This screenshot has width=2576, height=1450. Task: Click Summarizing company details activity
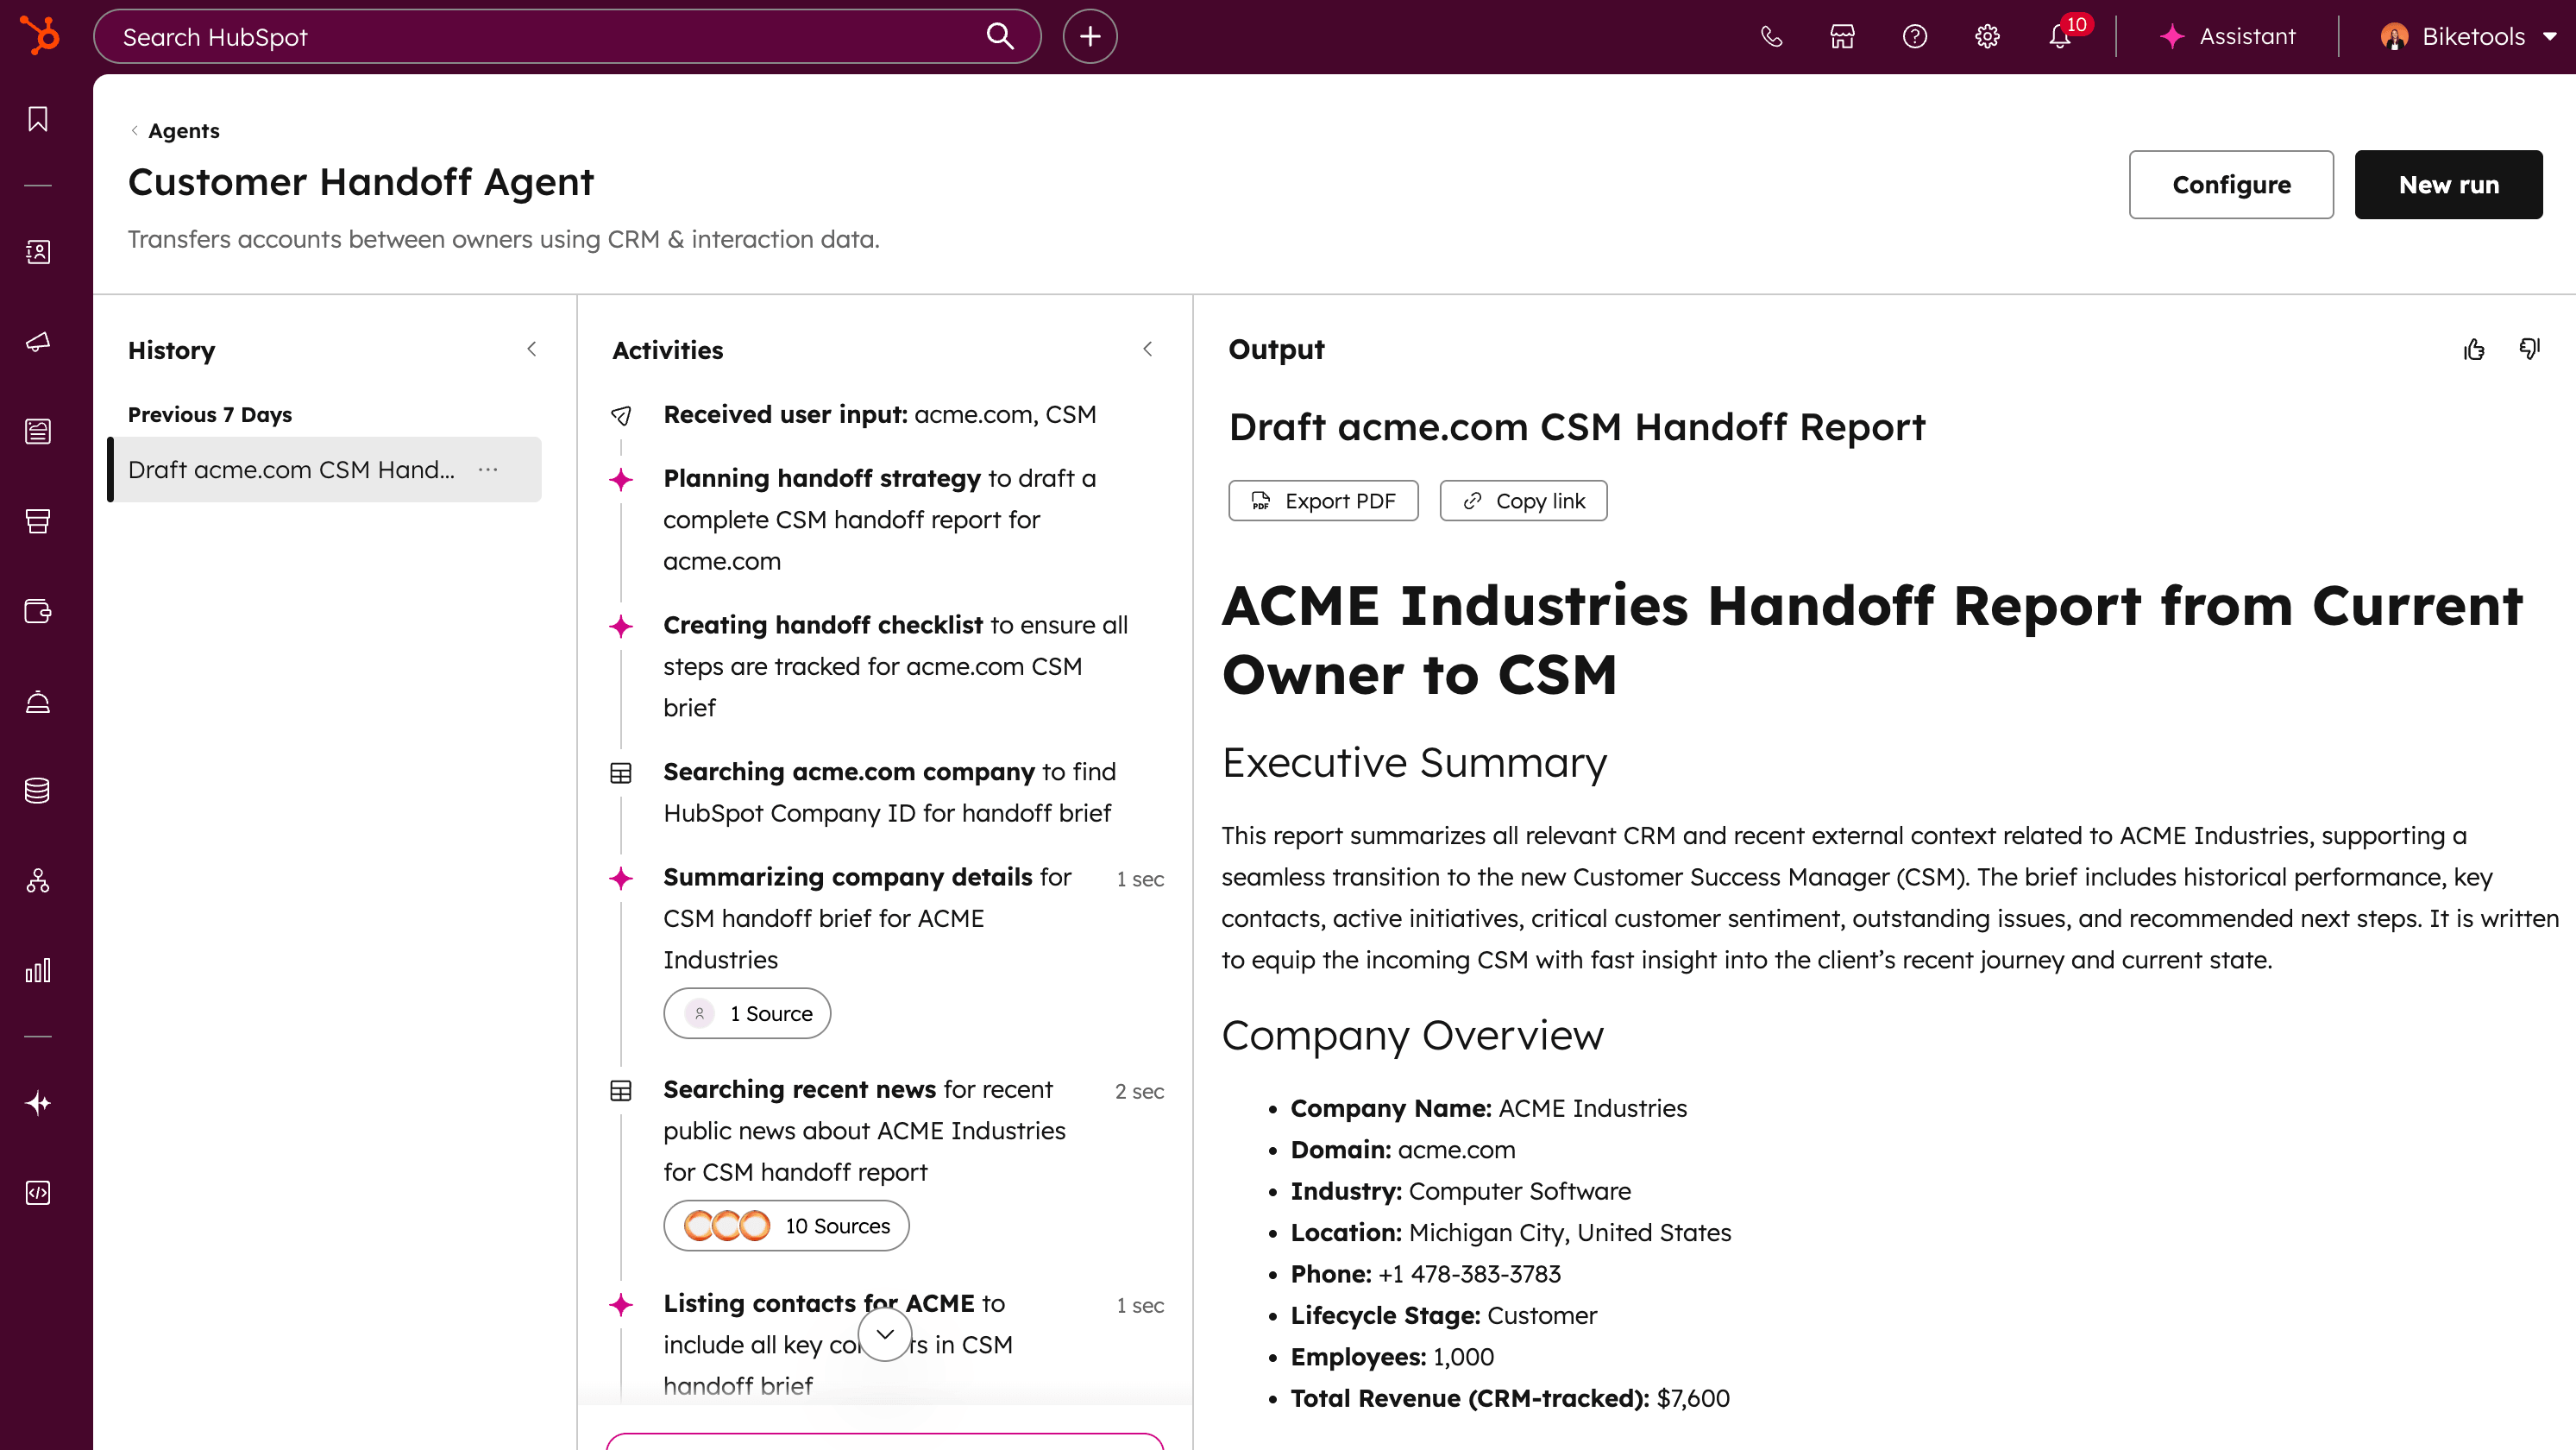point(867,918)
